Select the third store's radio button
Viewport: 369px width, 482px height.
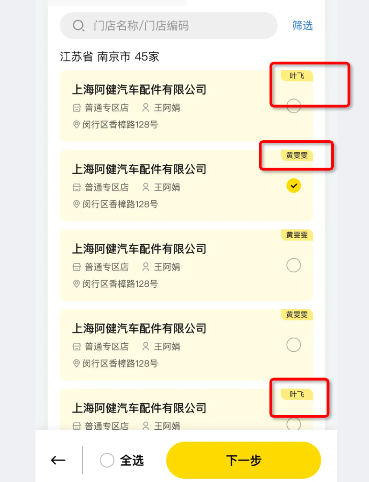click(293, 265)
